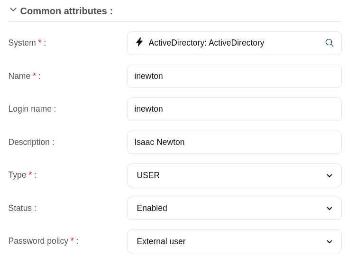Click the chevron arrow on Type selector
The image size is (347, 258).
(x=329, y=176)
